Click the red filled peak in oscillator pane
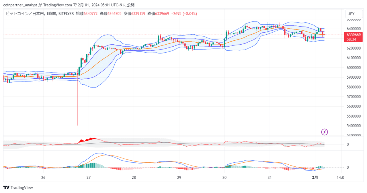 (87, 140)
